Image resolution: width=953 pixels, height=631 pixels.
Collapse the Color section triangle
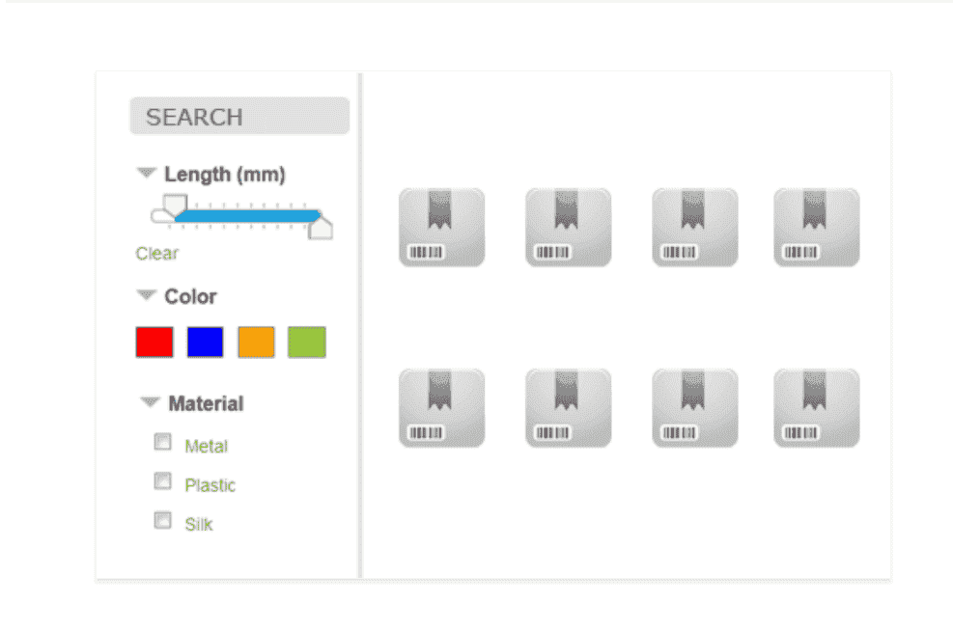point(147,295)
